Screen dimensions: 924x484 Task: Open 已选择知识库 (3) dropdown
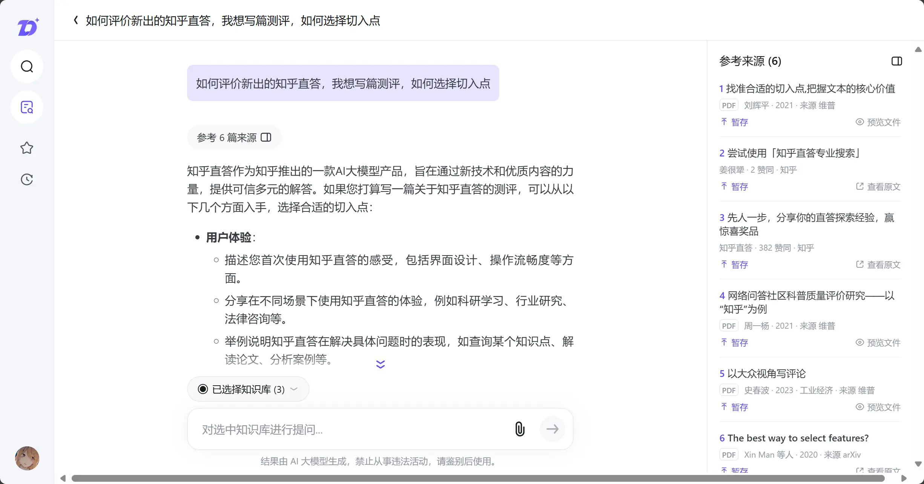248,389
